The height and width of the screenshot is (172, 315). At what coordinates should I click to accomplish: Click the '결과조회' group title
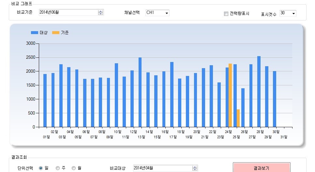[19, 157]
